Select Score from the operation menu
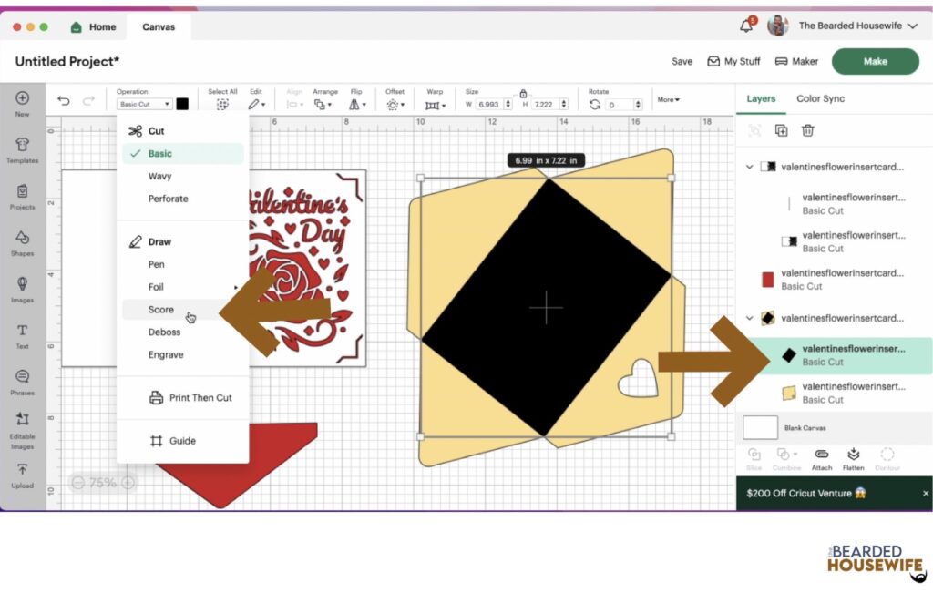 [x=161, y=310]
